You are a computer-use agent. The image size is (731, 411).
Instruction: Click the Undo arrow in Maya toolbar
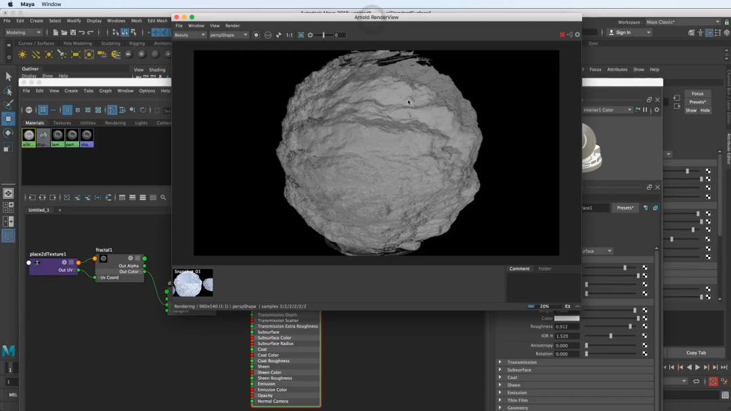(x=82, y=32)
